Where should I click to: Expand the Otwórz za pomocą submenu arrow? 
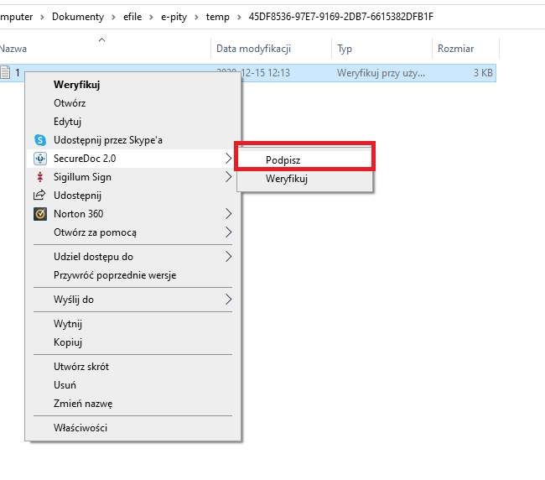[x=228, y=232]
